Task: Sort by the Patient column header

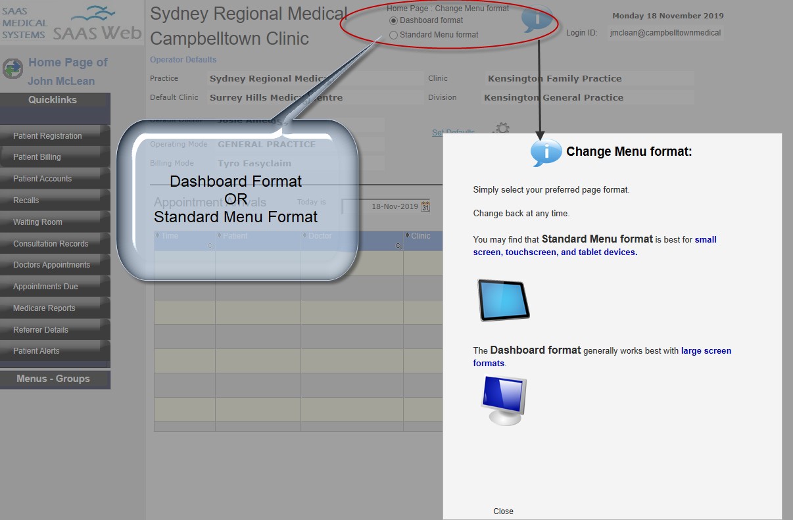Action: [x=235, y=235]
